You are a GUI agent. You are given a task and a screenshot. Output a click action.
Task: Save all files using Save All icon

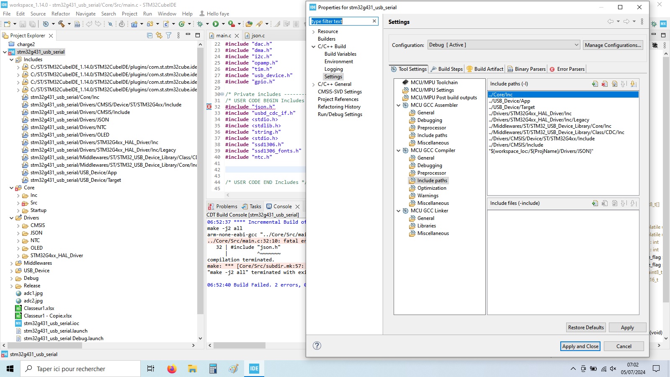33,24
